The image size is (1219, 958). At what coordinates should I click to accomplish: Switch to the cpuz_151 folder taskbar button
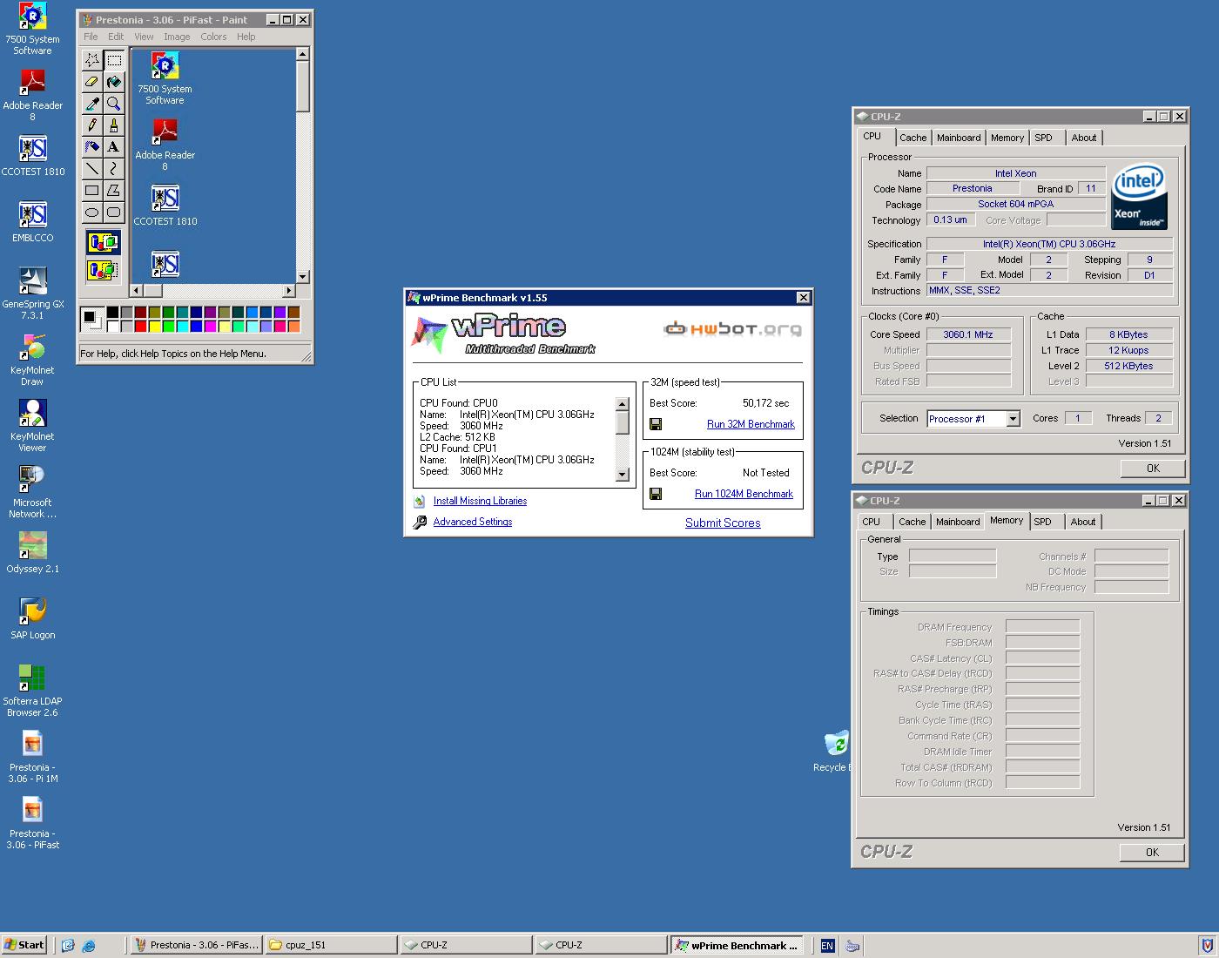coord(331,945)
